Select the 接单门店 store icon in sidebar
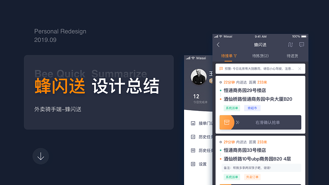329x185 pixels. (193, 123)
